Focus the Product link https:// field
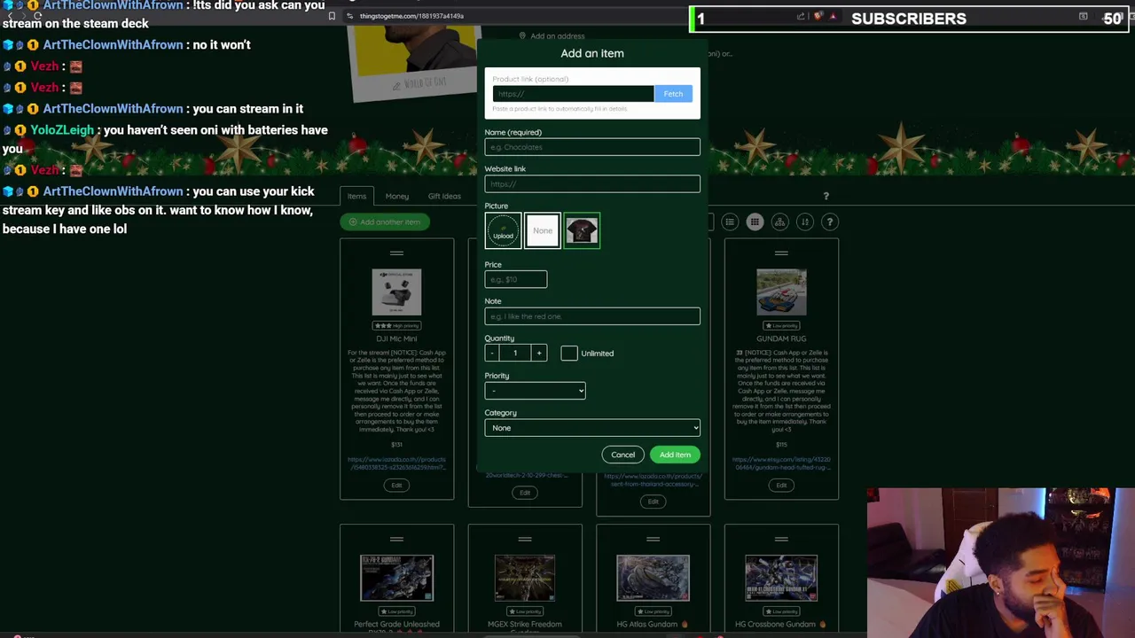 click(x=573, y=94)
